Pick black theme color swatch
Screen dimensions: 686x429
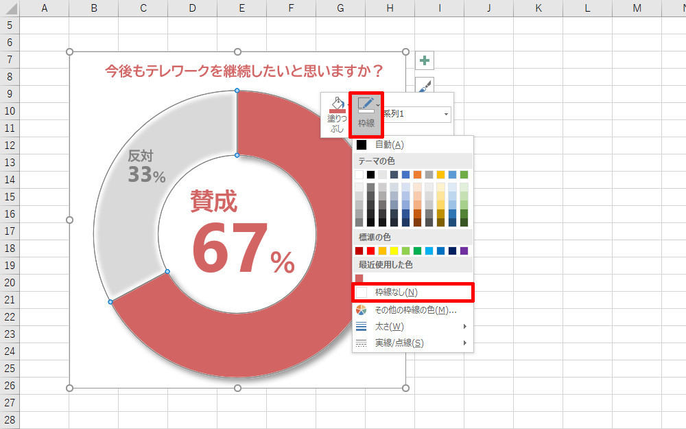click(x=370, y=174)
